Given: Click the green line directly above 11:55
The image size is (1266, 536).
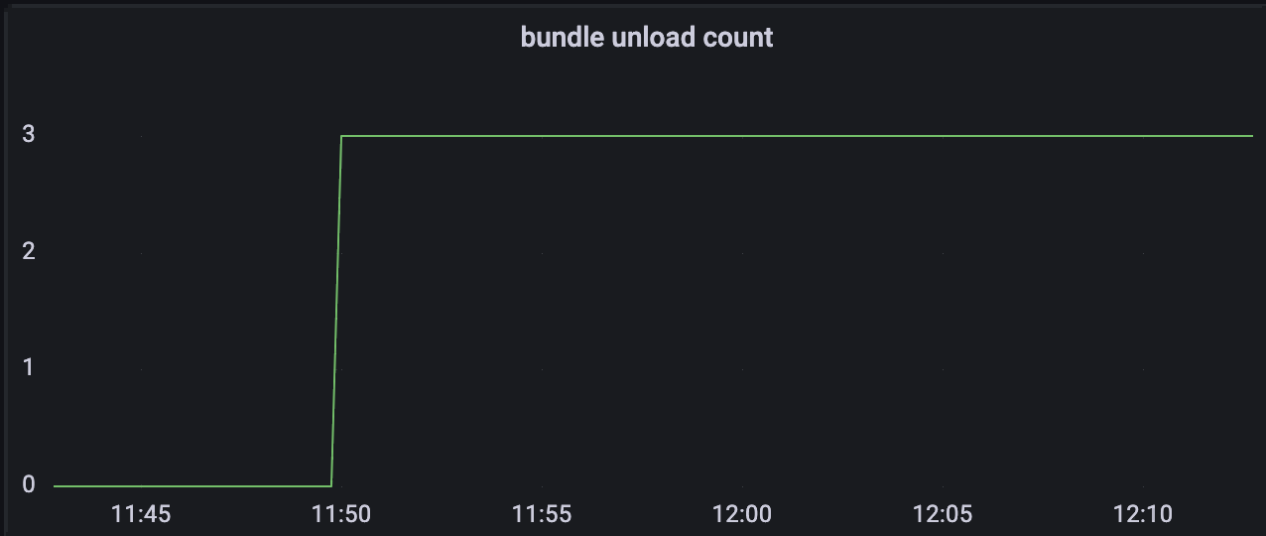Looking at the screenshot, I should coord(542,135).
